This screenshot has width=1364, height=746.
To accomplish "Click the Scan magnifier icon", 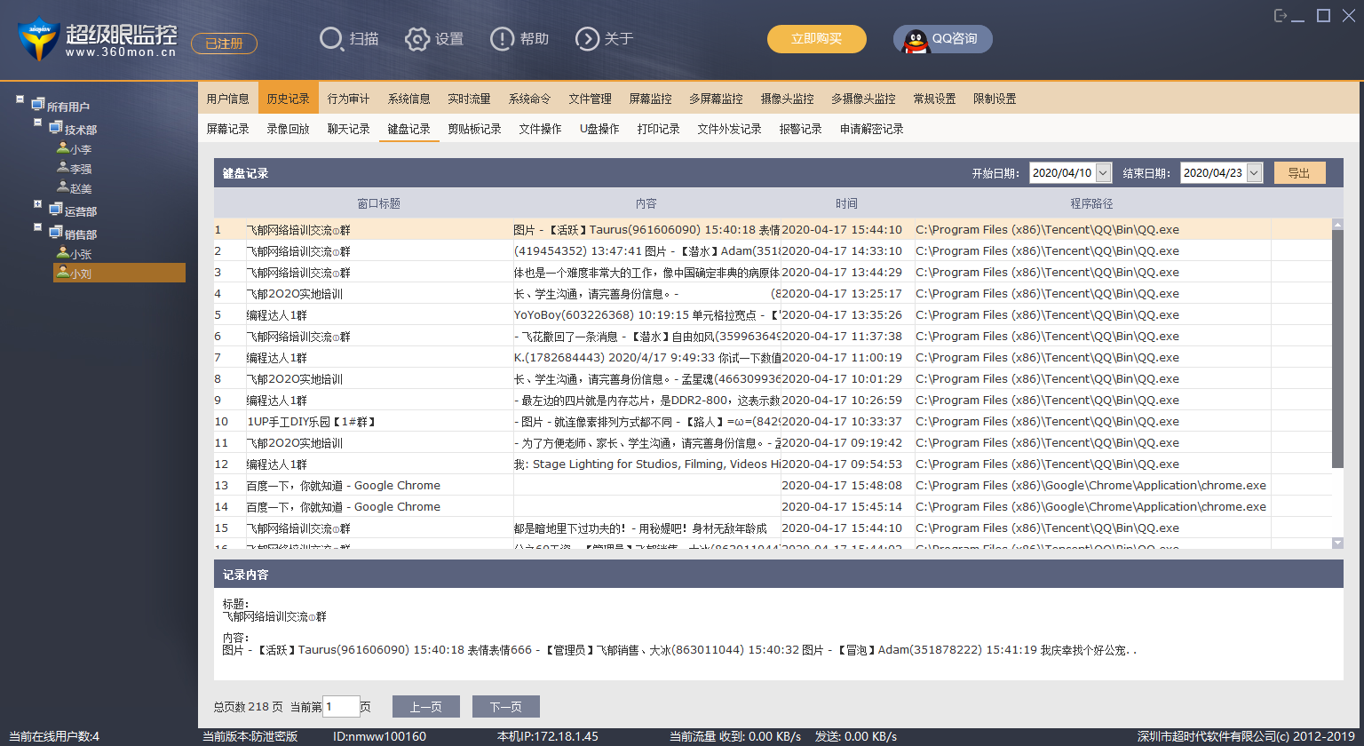I will [331, 39].
